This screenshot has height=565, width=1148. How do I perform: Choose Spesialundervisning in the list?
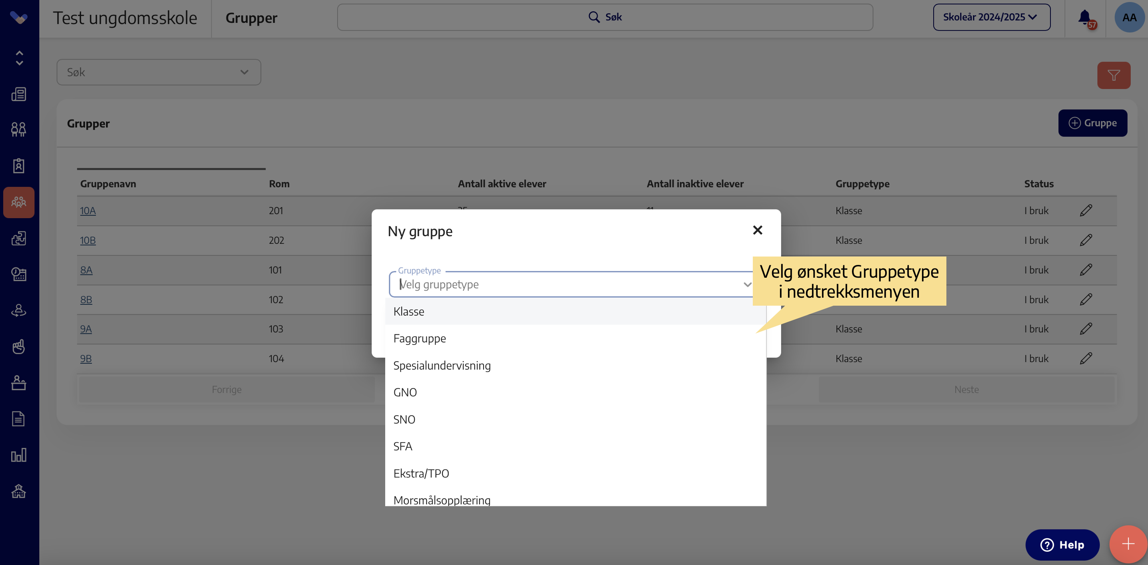442,366
